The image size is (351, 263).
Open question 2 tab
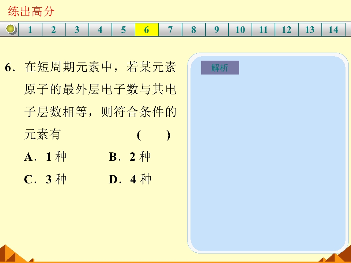[54, 30]
